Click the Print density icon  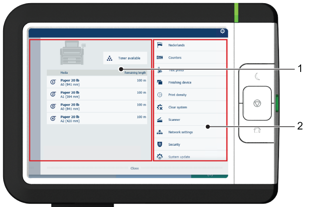click(160, 95)
